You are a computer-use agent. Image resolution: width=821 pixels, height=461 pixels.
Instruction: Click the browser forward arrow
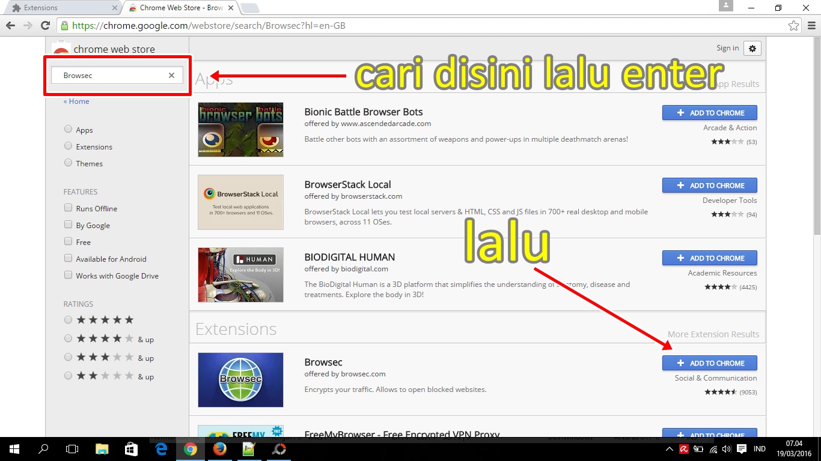pyautogui.click(x=28, y=26)
